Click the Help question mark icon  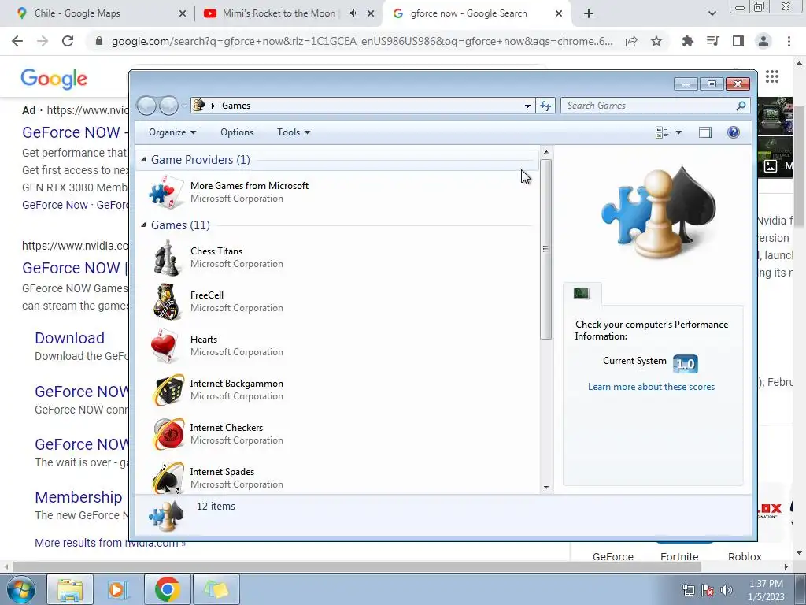[734, 132]
